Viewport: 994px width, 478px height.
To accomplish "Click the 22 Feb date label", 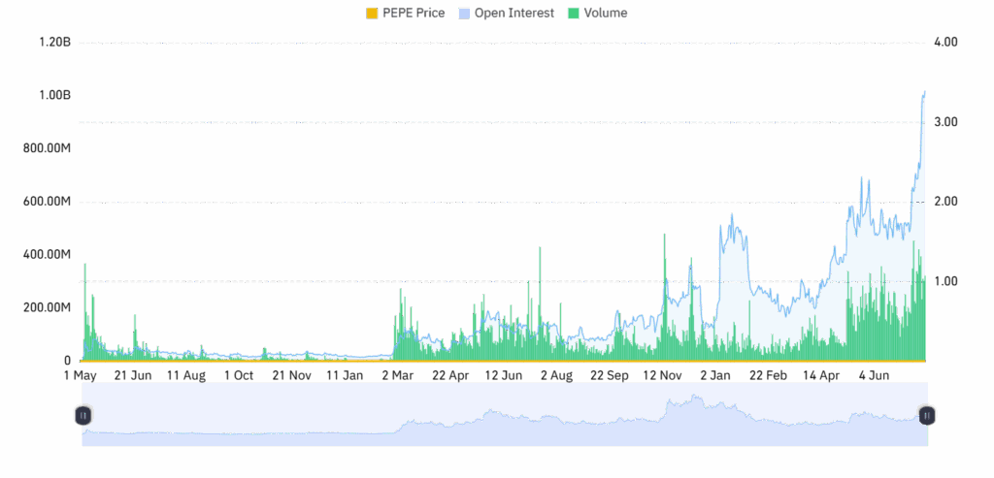I will (x=769, y=376).
